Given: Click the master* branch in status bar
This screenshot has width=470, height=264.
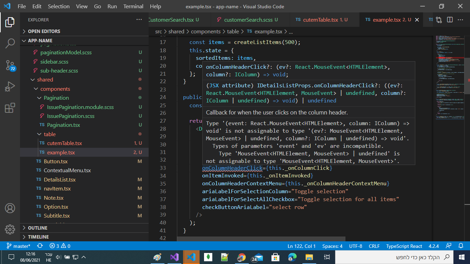Looking at the screenshot, I should tap(21, 246).
